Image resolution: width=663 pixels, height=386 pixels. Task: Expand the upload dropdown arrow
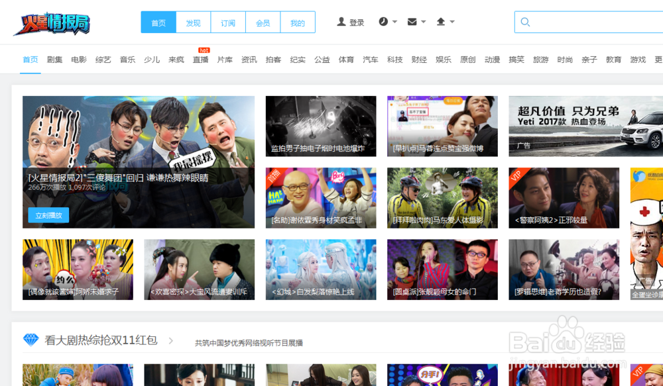point(452,22)
